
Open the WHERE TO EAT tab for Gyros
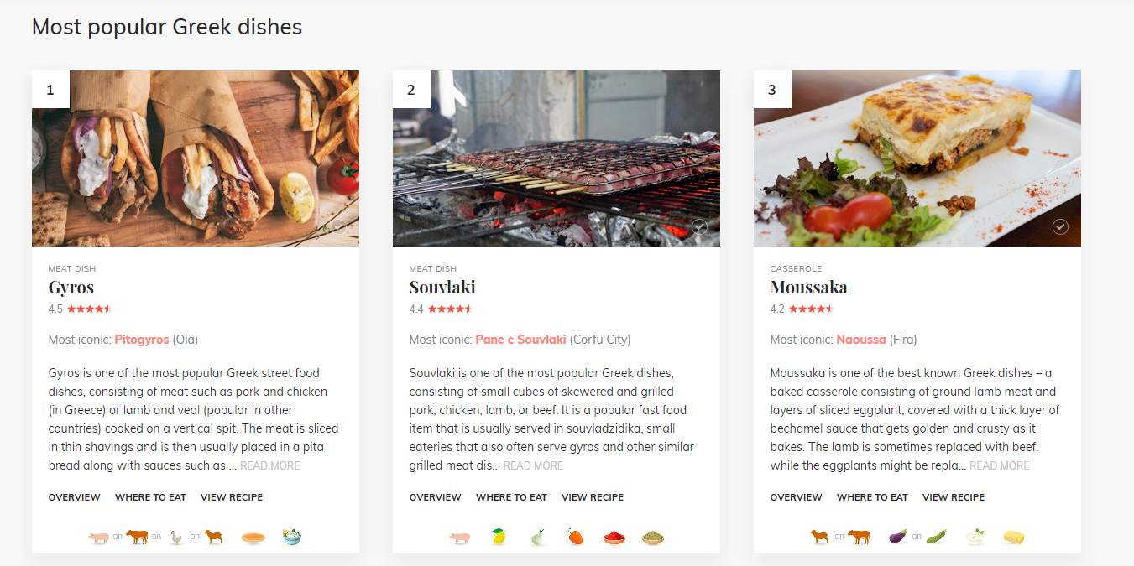pos(150,497)
